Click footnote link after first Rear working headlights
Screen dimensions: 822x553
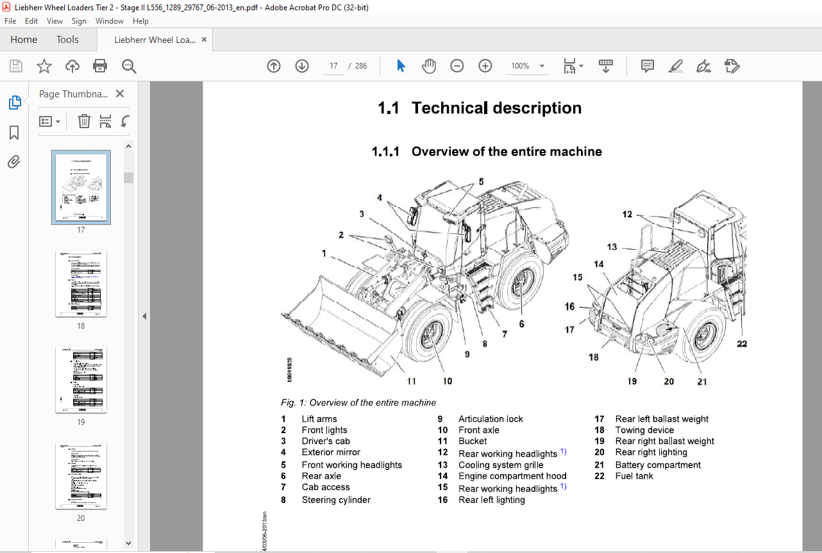[x=564, y=452]
